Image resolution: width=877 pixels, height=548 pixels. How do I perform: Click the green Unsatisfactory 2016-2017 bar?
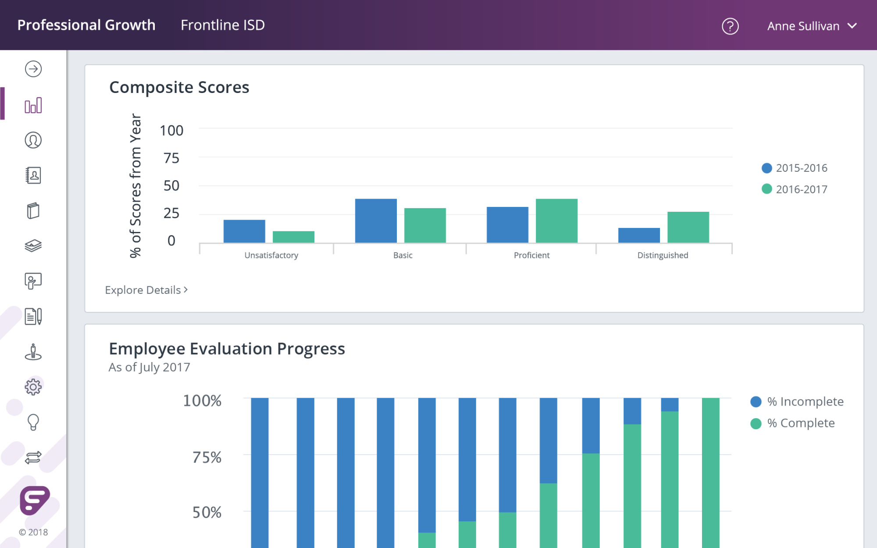(293, 237)
